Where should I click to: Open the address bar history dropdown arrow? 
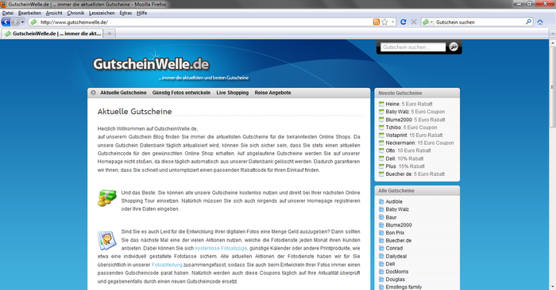[x=392, y=22]
